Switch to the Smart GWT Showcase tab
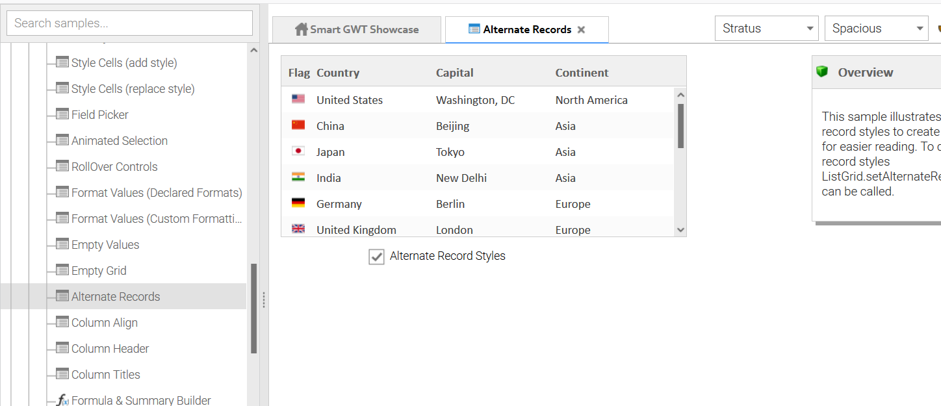 coord(357,29)
